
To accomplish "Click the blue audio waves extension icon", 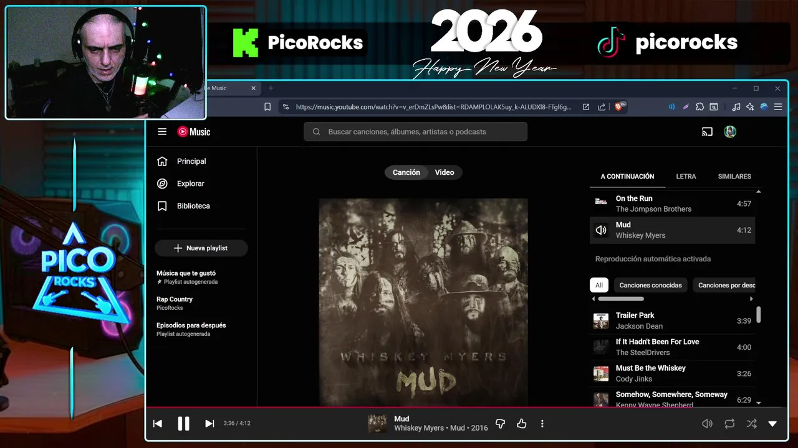I will (671, 107).
